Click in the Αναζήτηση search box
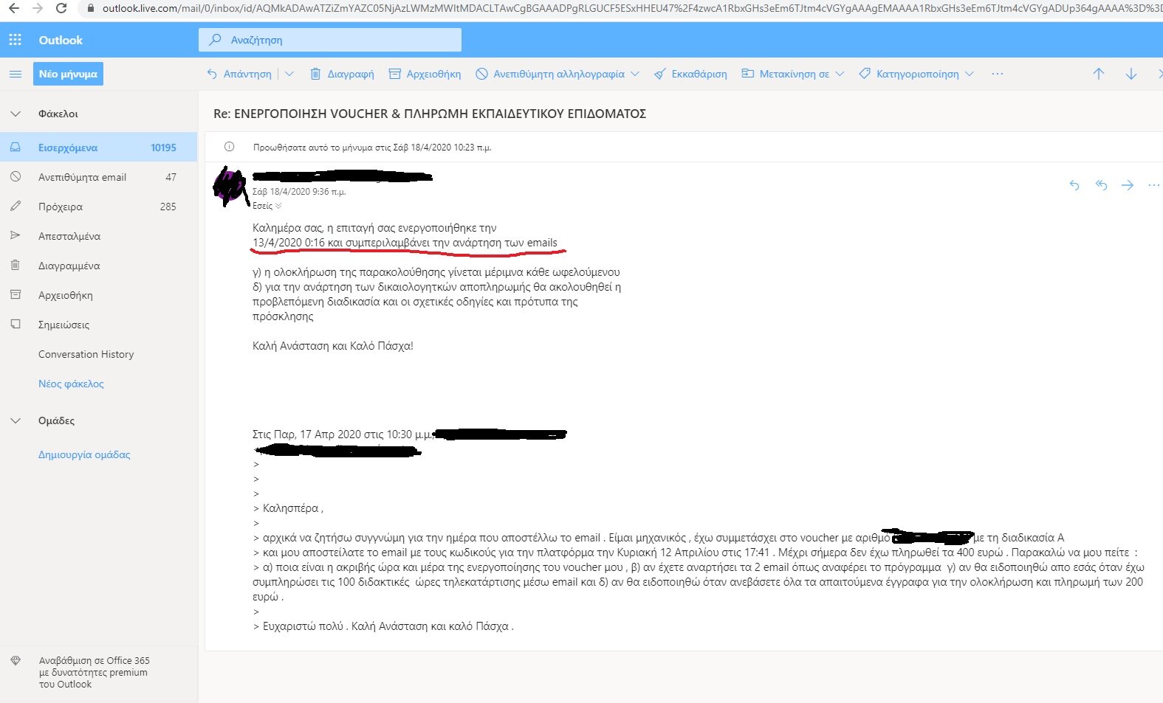Image resolution: width=1163 pixels, height=703 pixels. (329, 40)
